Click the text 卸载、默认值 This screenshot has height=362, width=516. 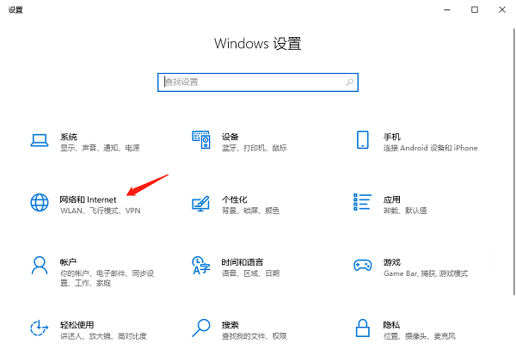point(405,211)
